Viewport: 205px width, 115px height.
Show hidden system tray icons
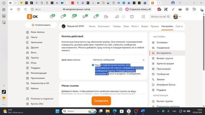tap(158, 111)
